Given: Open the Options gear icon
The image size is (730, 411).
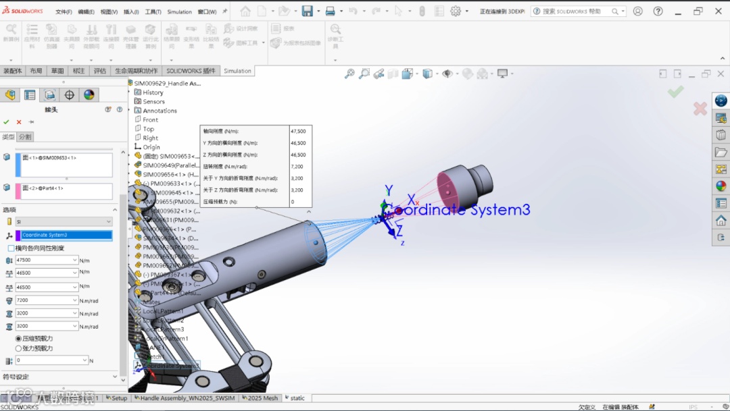Looking at the screenshot, I should click(x=456, y=11).
